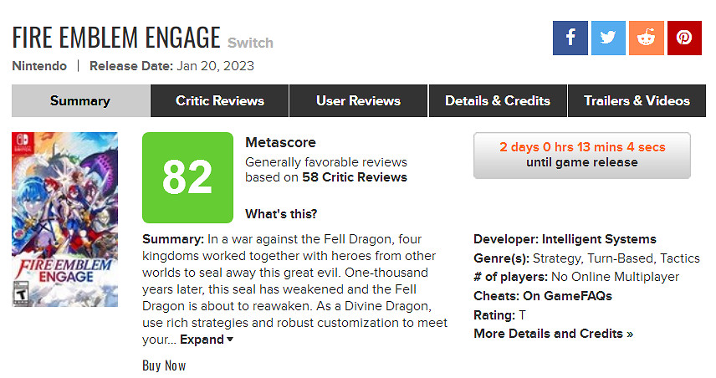
Task: Pin this page with Pinterest icon
Action: (684, 38)
